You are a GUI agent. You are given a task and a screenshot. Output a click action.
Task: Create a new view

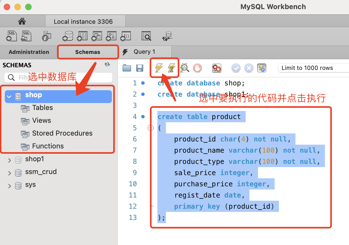(97, 36)
